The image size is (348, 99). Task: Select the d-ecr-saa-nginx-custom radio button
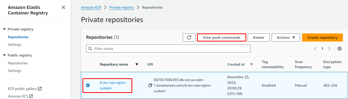[88, 86]
